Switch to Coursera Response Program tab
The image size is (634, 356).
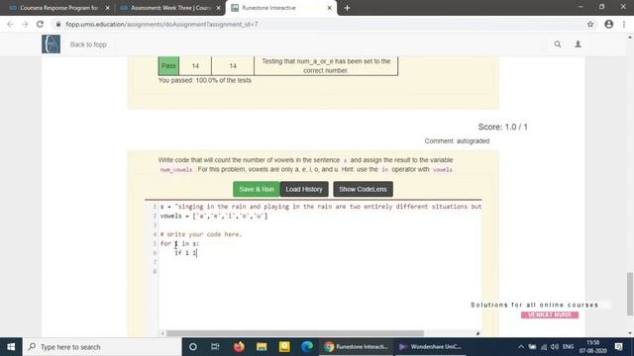[58, 8]
